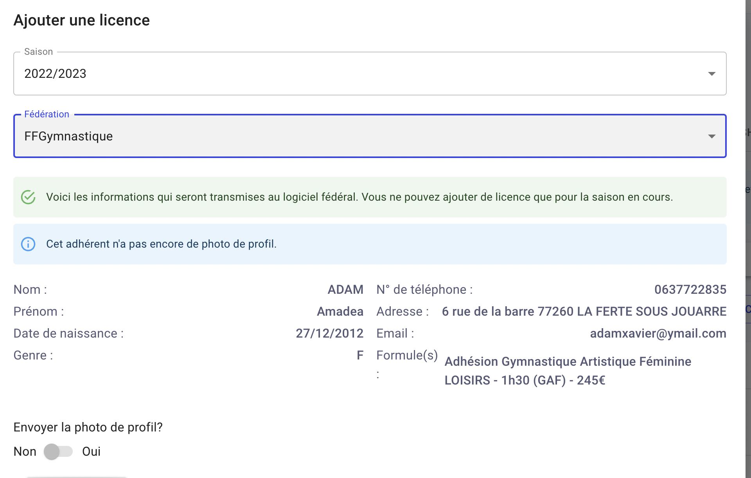The width and height of the screenshot is (751, 478).
Task: Click the email adamxavier@ymail.com
Action: 658,333
